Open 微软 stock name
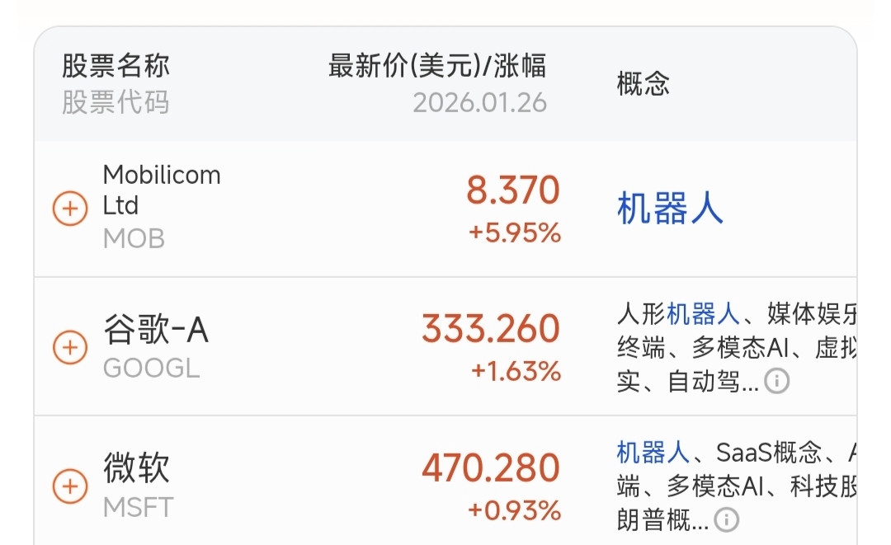Image resolution: width=891 pixels, height=545 pixels. 136,468
